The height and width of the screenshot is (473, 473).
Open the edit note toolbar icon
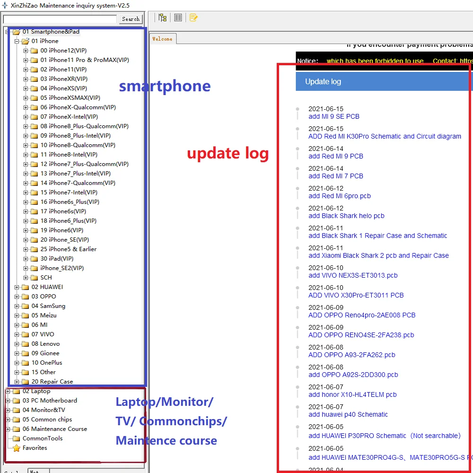coord(193,18)
